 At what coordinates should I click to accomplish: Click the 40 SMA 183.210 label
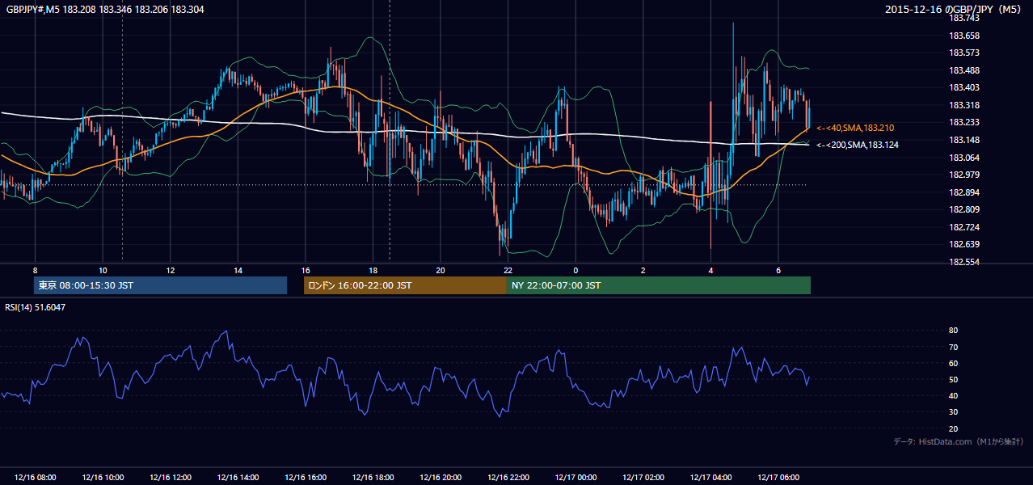(x=855, y=128)
